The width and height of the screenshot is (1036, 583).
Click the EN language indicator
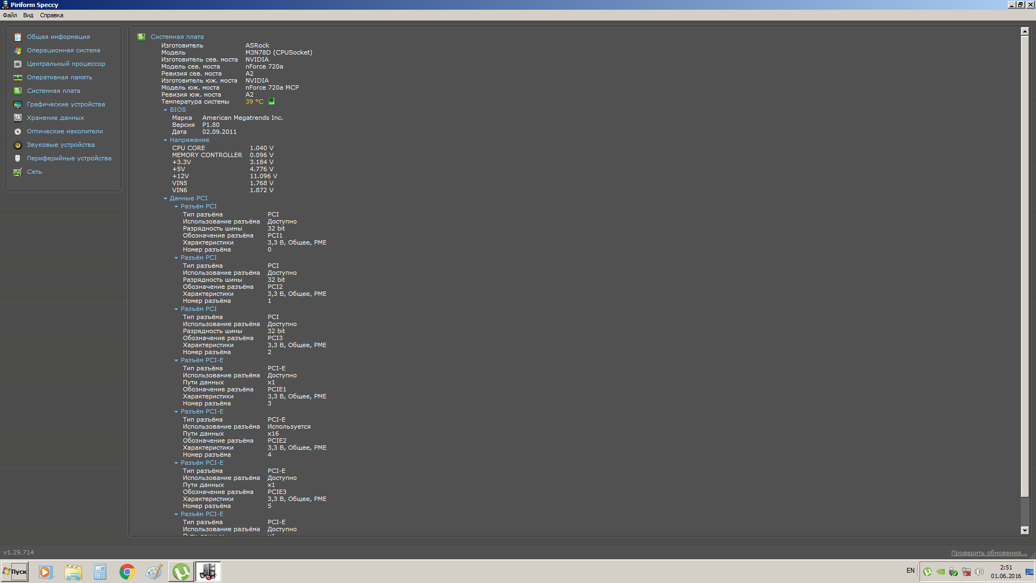pos(910,571)
